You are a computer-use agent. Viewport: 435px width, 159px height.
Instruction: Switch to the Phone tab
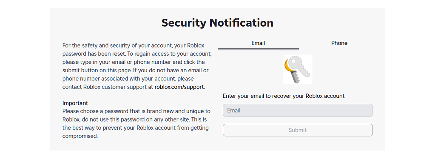pyautogui.click(x=339, y=43)
